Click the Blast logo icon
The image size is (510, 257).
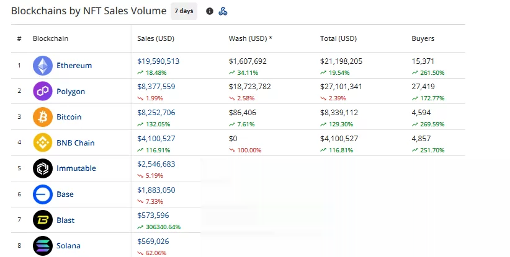click(x=43, y=220)
